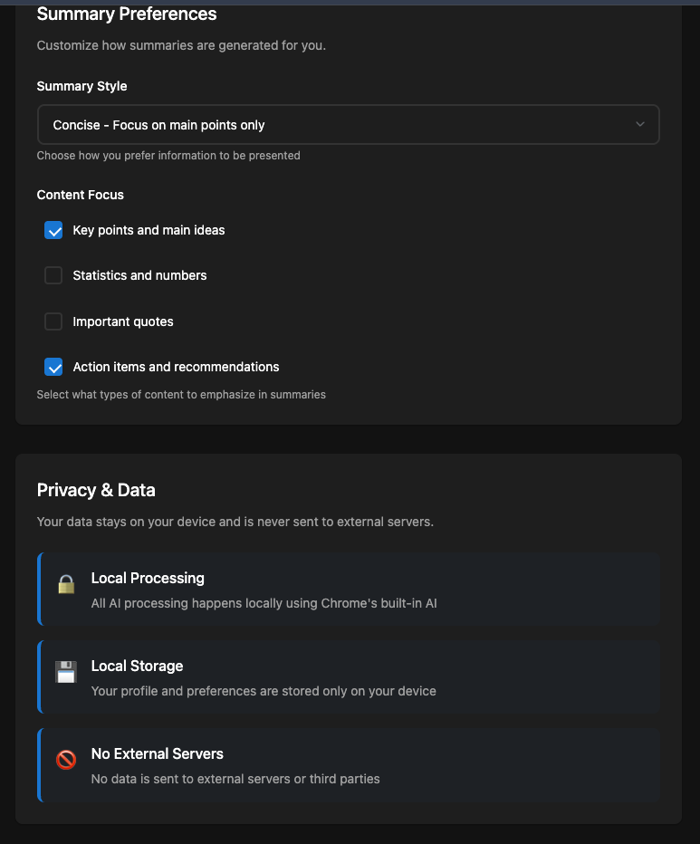Click the floppy disk Local Storage icon

click(66, 672)
